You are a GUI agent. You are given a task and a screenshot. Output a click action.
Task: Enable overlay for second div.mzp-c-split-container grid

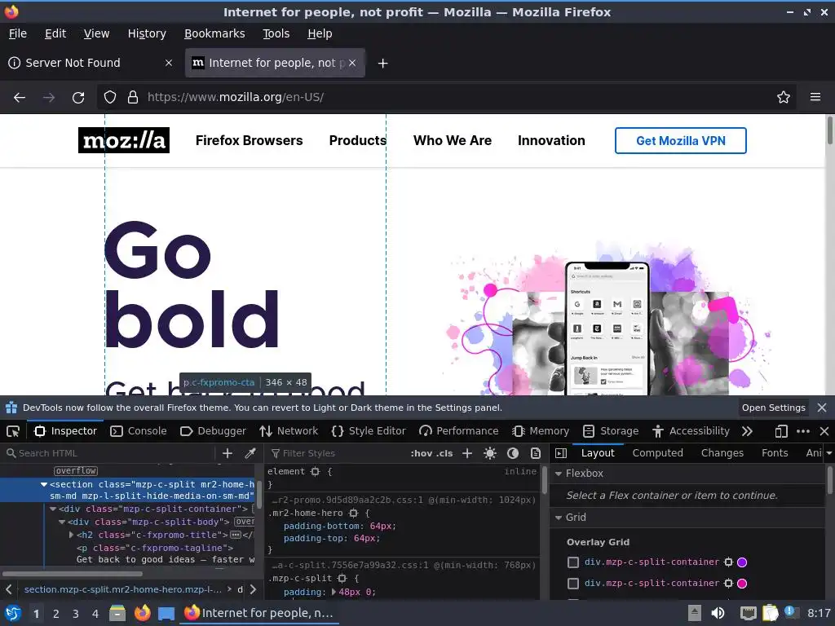tap(573, 584)
